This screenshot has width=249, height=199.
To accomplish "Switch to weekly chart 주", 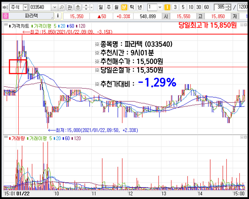I will point(109,7).
